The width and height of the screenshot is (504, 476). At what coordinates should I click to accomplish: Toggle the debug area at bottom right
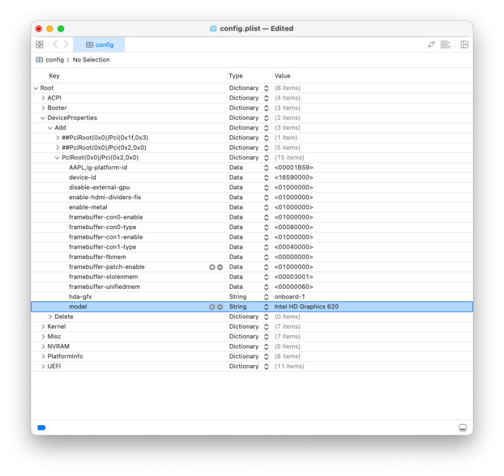click(463, 428)
